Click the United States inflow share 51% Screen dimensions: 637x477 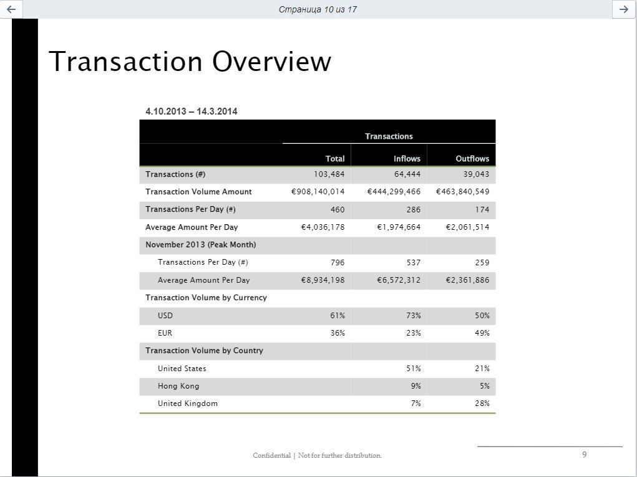414,368
